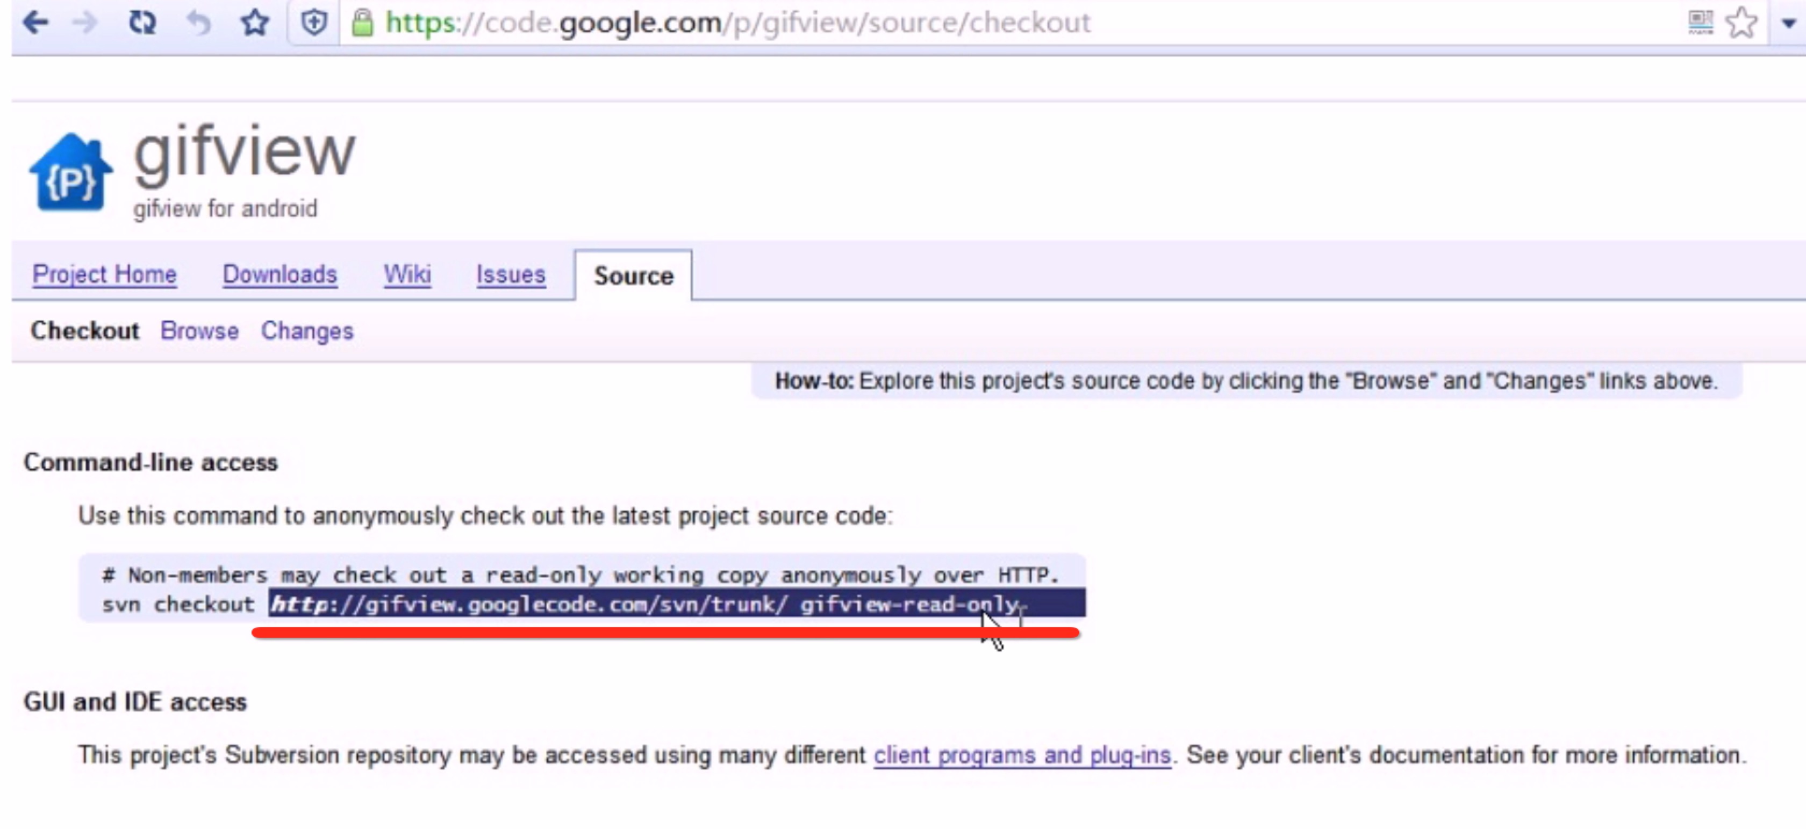
Task: Select the Source tab
Action: (634, 276)
